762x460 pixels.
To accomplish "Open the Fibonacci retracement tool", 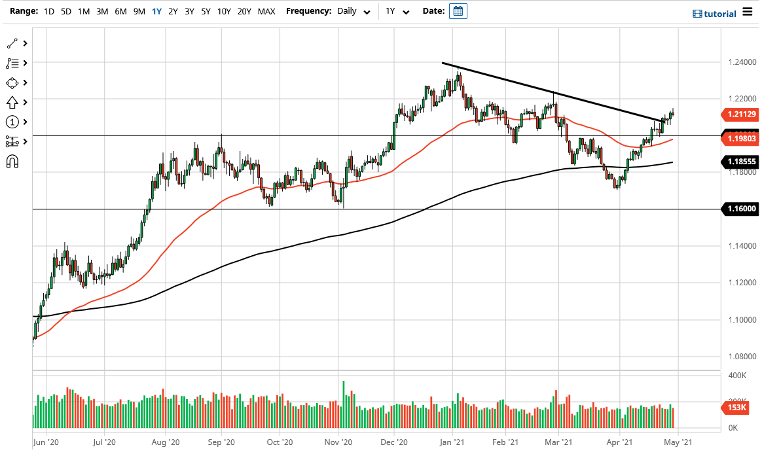I will (x=12, y=63).
